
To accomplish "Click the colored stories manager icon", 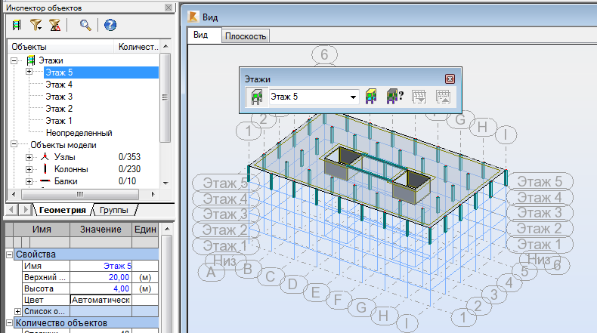I will 371,97.
